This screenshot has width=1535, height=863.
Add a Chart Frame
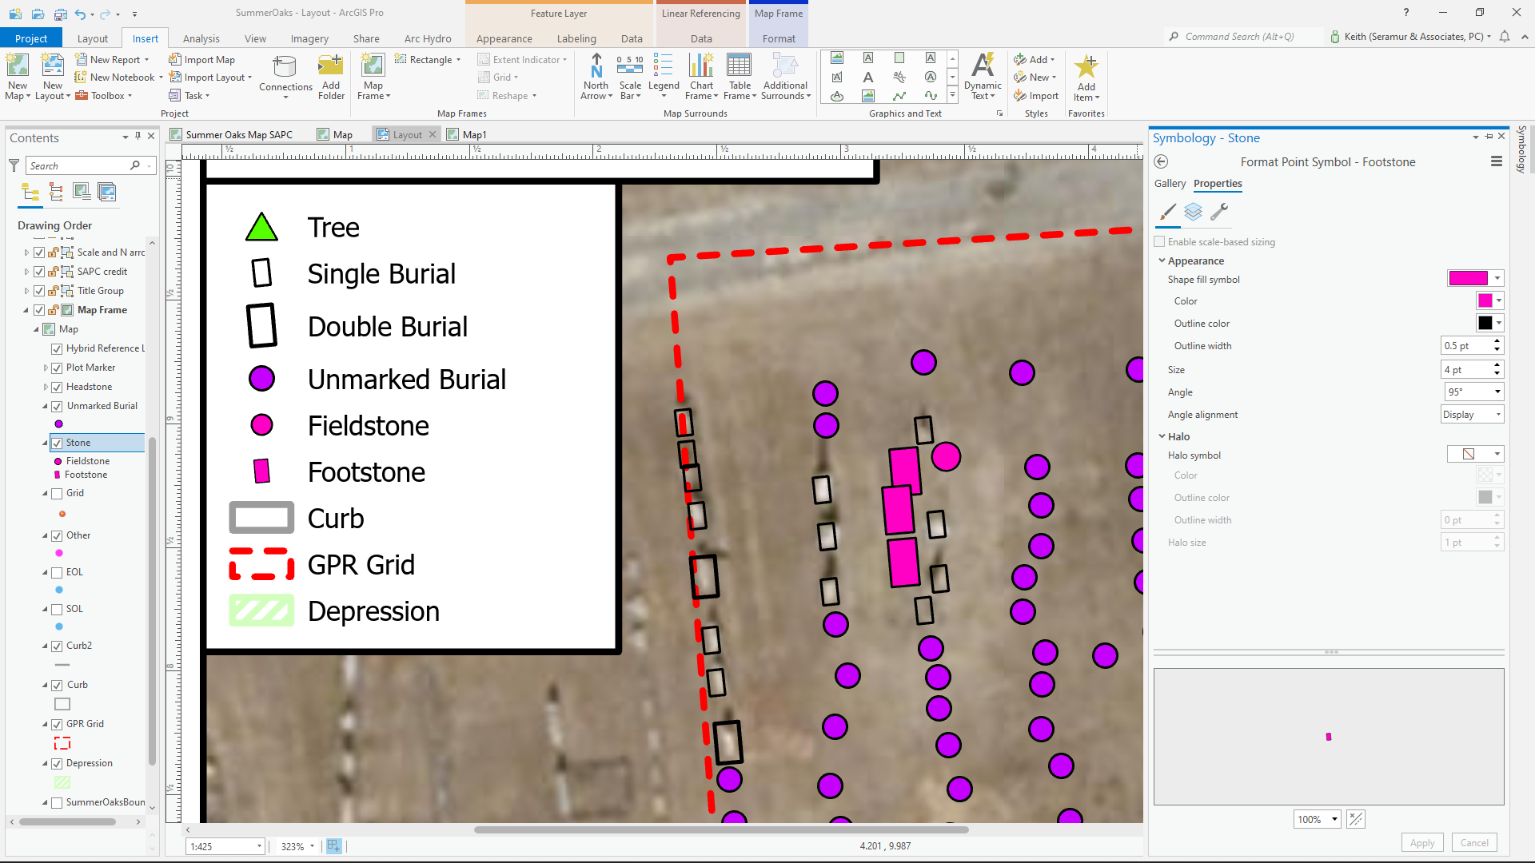pos(701,76)
